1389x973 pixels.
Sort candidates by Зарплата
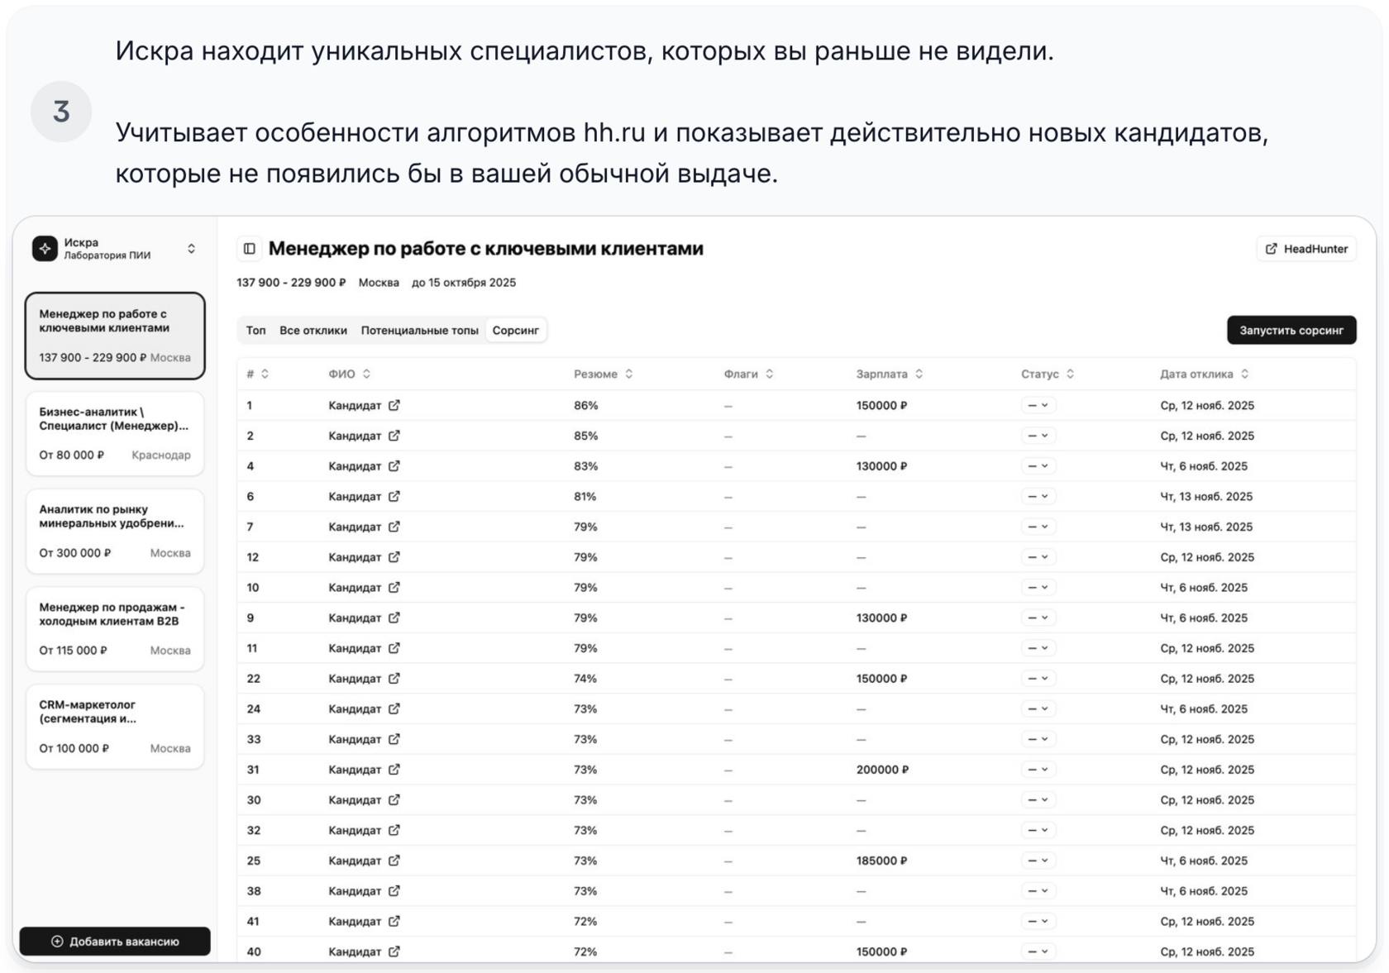pyautogui.click(x=890, y=374)
